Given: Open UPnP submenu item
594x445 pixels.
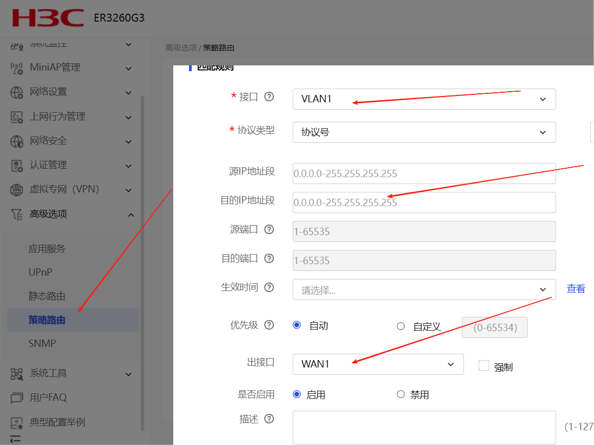Looking at the screenshot, I should (41, 273).
